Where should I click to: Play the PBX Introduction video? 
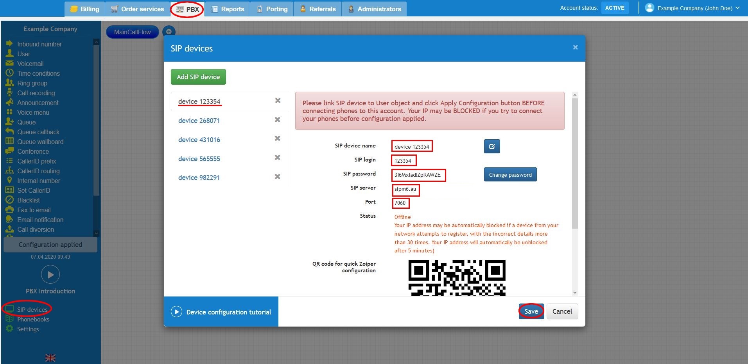50,275
